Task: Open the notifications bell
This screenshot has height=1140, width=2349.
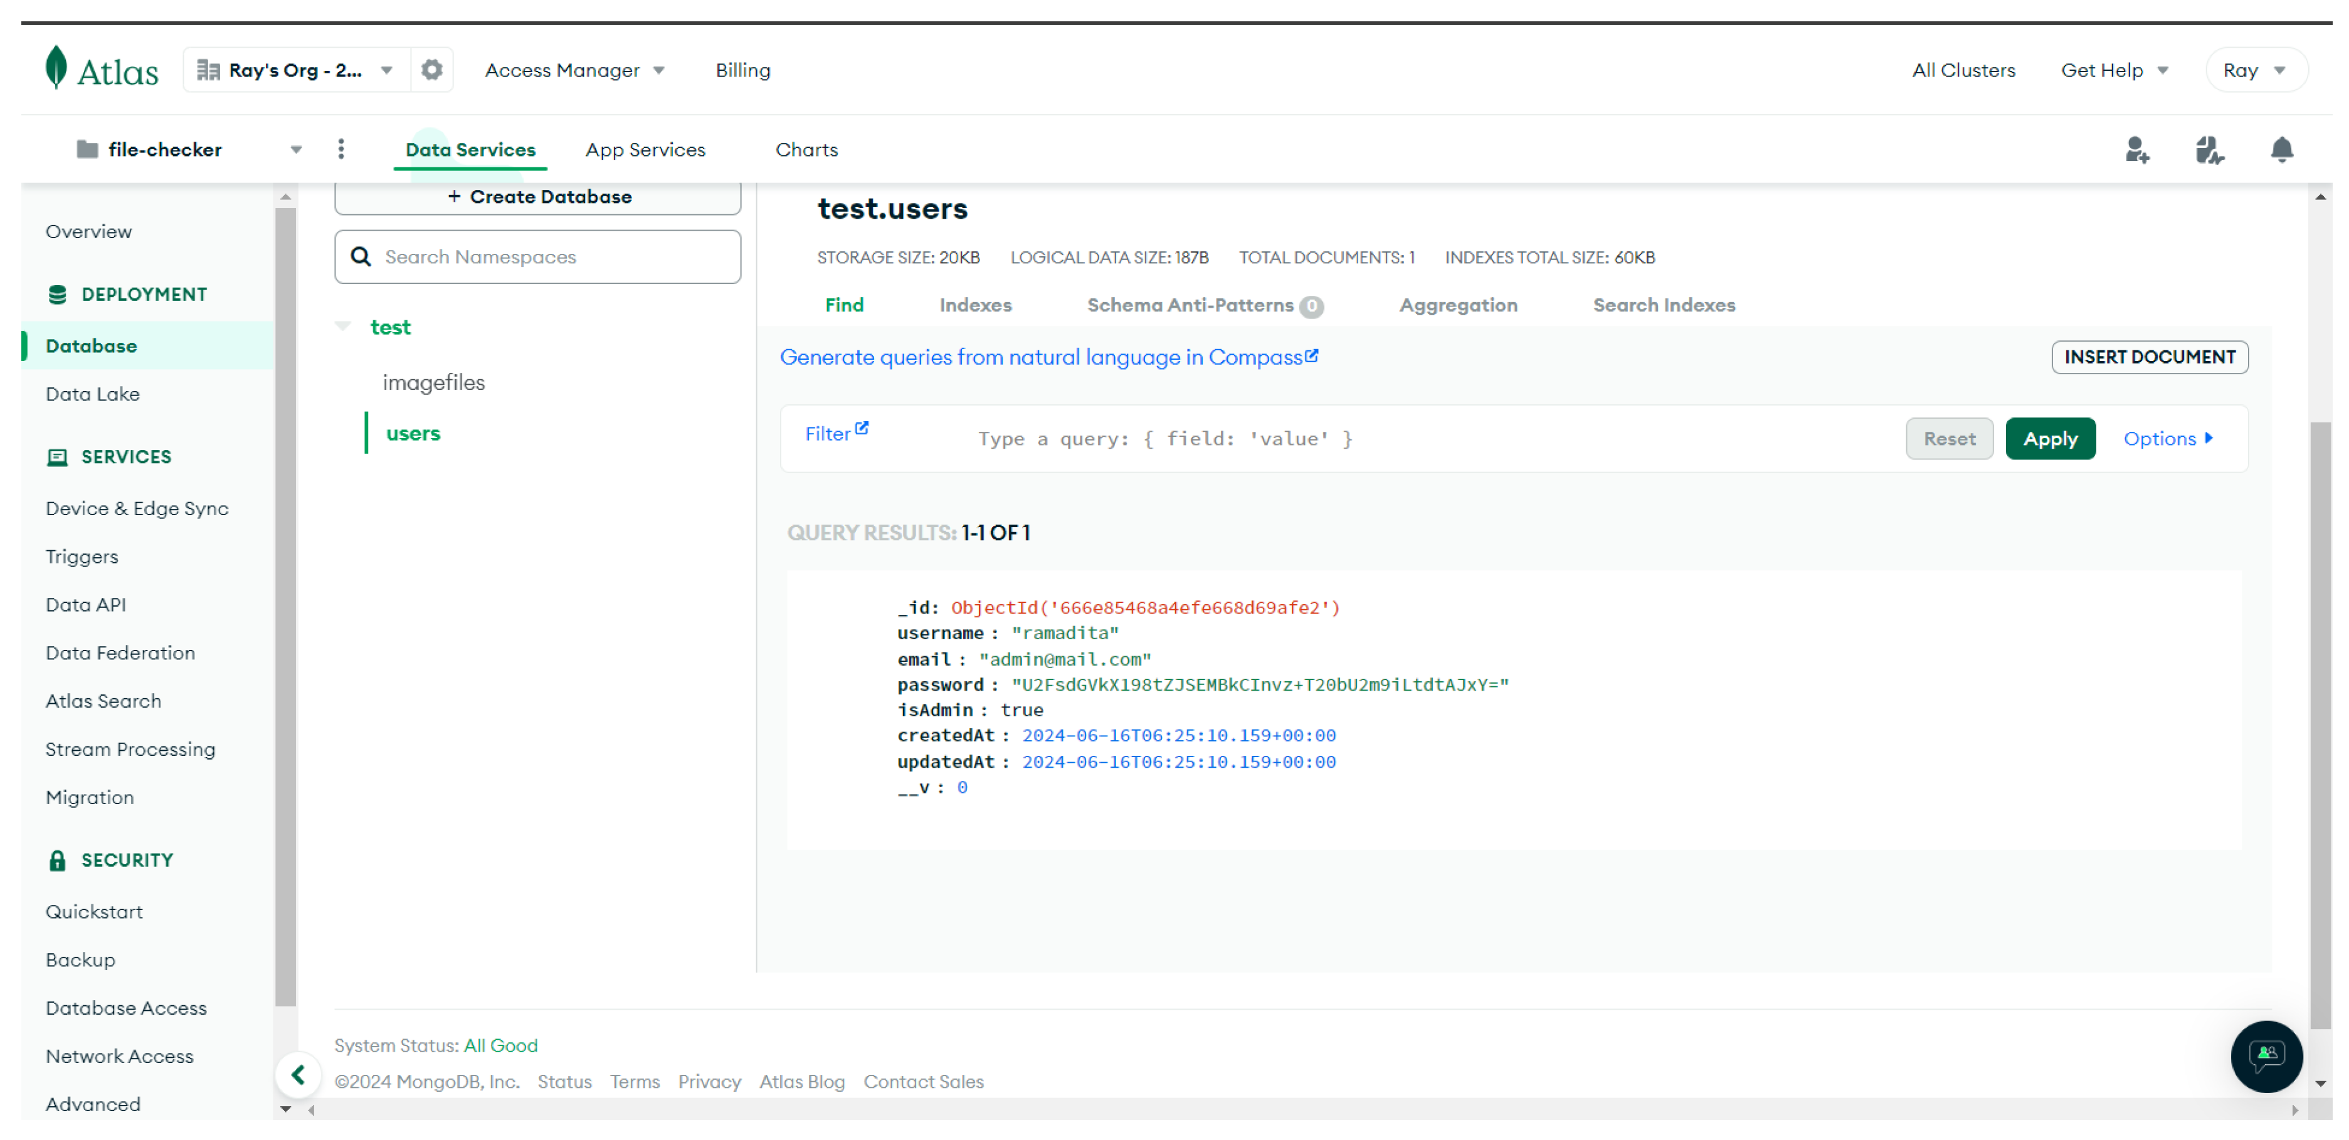Action: coord(2281,149)
